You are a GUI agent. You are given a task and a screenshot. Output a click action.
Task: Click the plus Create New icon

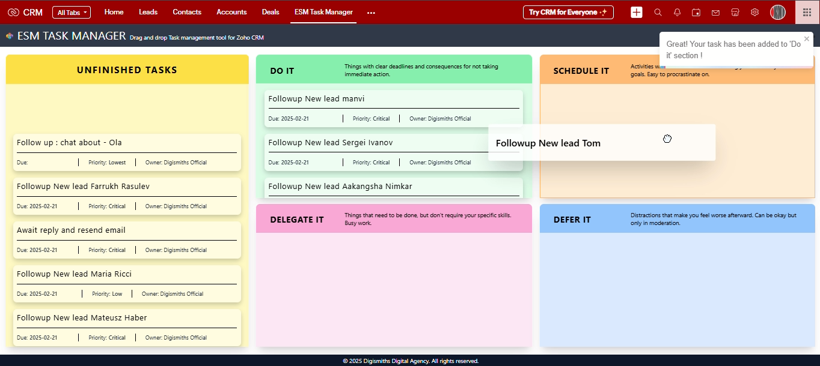(x=637, y=12)
